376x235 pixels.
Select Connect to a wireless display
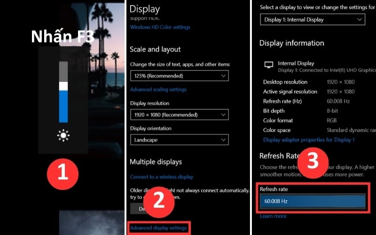(x=161, y=177)
